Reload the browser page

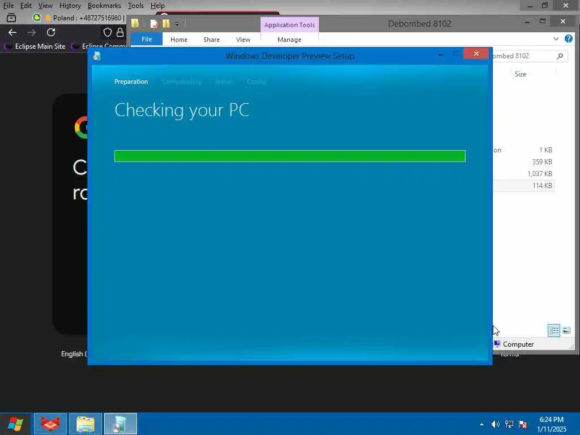point(51,32)
